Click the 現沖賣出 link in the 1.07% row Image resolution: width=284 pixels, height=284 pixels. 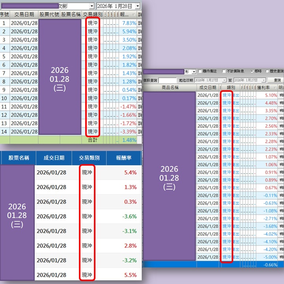tap(231, 157)
